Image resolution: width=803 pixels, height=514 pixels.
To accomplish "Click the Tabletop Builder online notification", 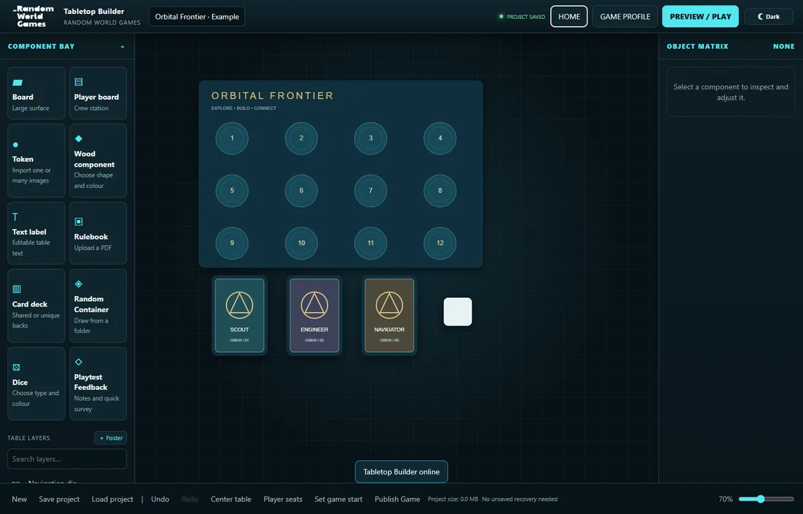I will (401, 472).
